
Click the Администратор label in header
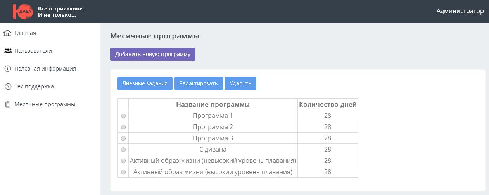click(460, 11)
